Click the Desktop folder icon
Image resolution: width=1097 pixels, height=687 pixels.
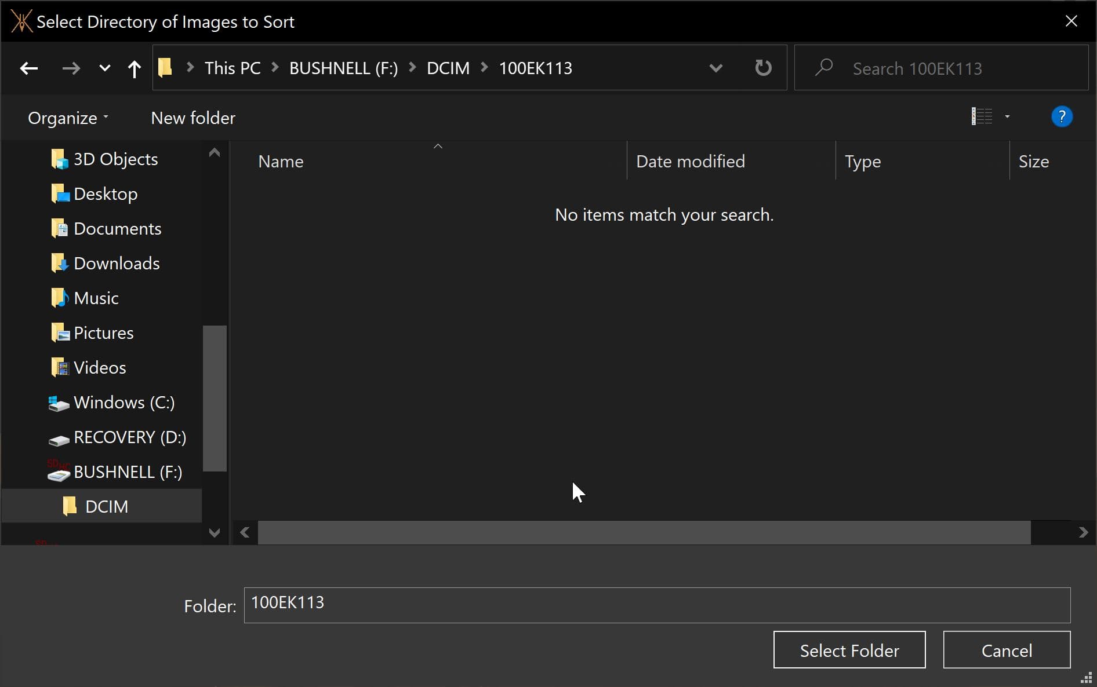pos(60,193)
